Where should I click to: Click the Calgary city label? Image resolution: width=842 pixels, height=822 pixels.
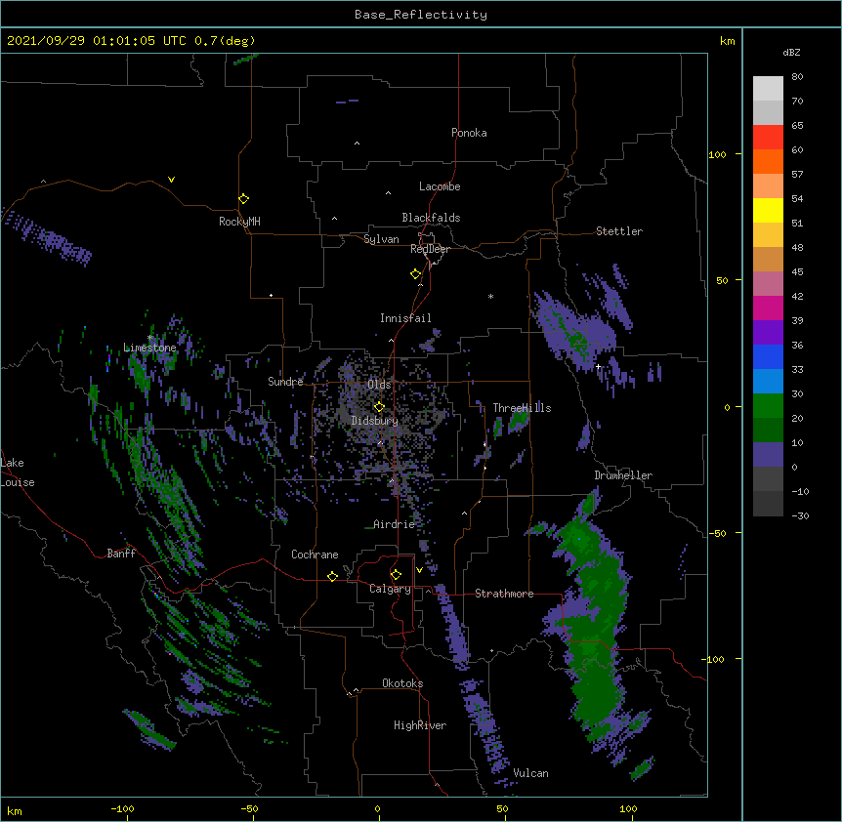click(390, 589)
